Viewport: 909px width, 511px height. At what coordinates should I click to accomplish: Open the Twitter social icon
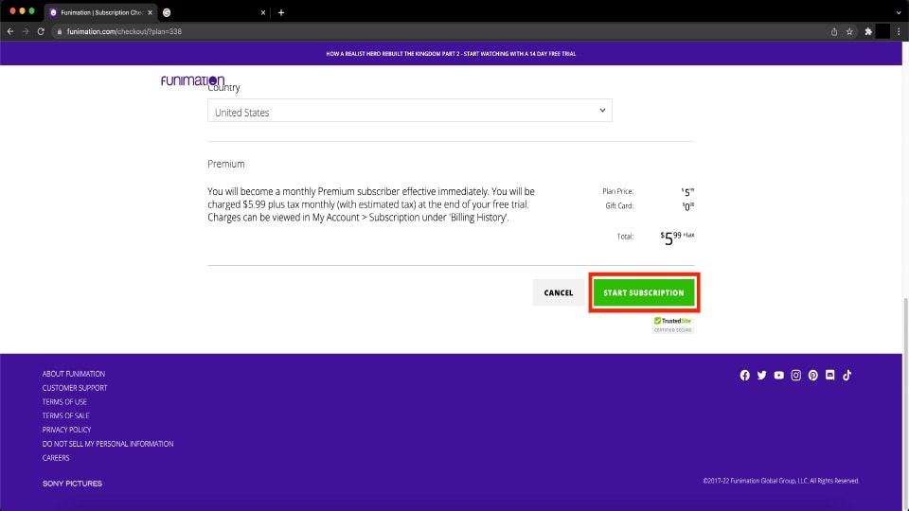point(761,376)
